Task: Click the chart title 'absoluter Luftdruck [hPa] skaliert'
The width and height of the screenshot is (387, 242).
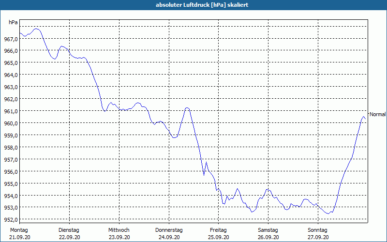Action: point(202,5)
